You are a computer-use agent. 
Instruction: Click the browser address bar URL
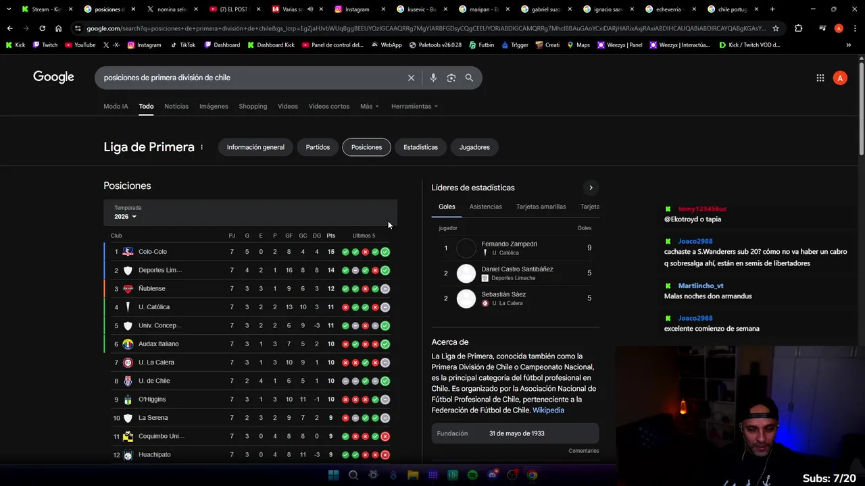pyautogui.click(x=426, y=28)
